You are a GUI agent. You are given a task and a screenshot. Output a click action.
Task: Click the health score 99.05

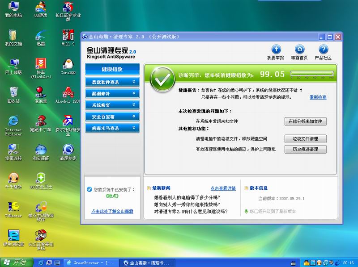[273, 74]
